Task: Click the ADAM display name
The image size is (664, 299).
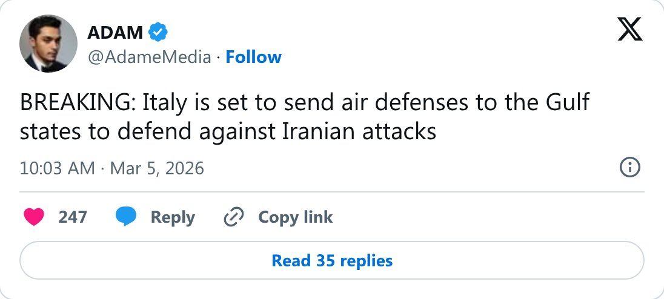Action: (x=115, y=33)
